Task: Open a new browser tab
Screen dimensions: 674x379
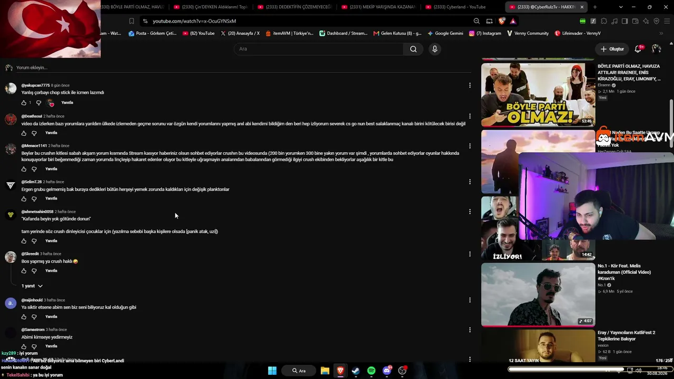Action: 594,7
